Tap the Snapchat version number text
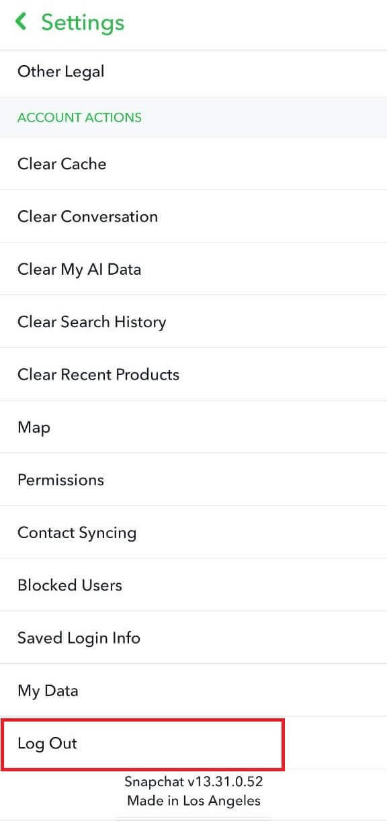The image size is (387, 821). (193, 781)
